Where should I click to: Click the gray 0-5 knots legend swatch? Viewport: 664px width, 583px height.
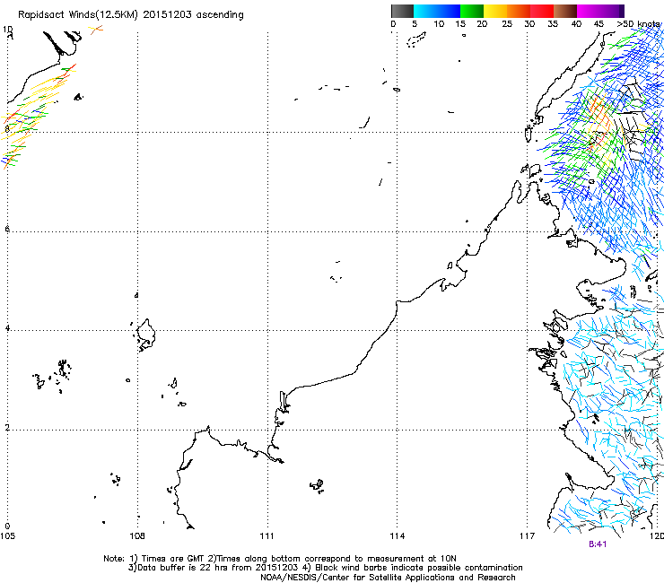(x=402, y=11)
